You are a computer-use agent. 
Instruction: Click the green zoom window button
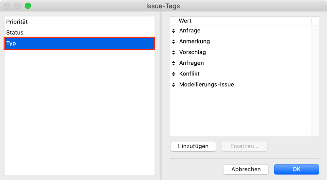tap(27, 6)
